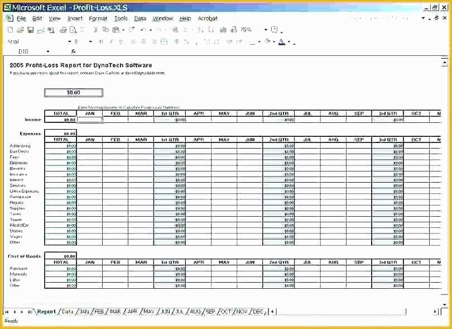Click the horizontal scrollbar right arrow

(435, 312)
